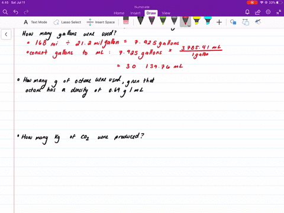
Task: Pick the green pen
Action: (163, 21)
